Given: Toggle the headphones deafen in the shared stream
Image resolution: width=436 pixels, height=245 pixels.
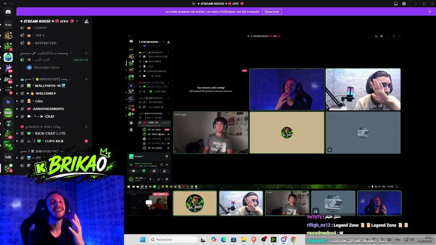Looking at the screenshot, I should [x=158, y=179].
